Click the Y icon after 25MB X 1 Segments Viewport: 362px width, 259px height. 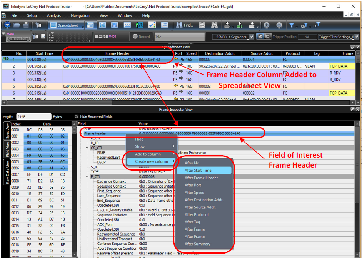tap(252, 37)
